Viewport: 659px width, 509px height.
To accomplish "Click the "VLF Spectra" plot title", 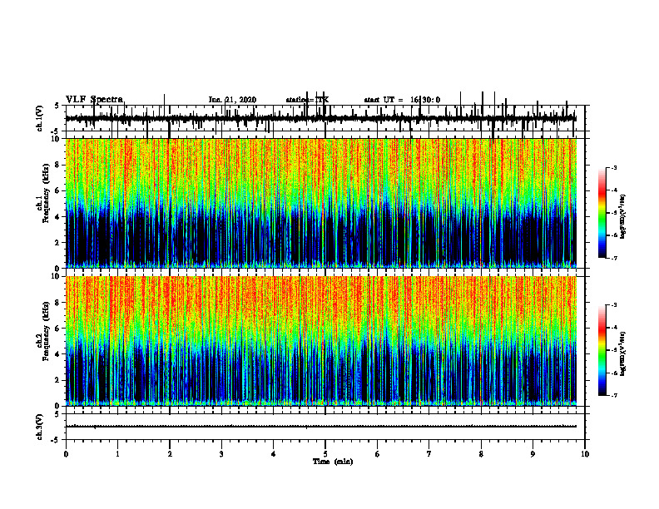I will (94, 100).
